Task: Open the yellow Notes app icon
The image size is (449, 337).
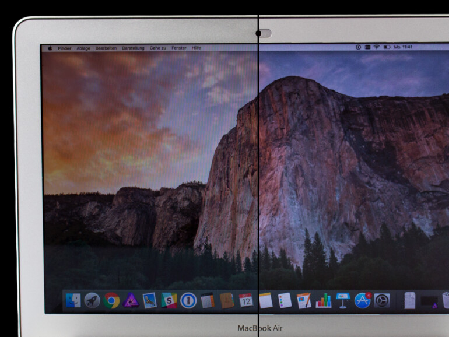Action: tap(266, 300)
